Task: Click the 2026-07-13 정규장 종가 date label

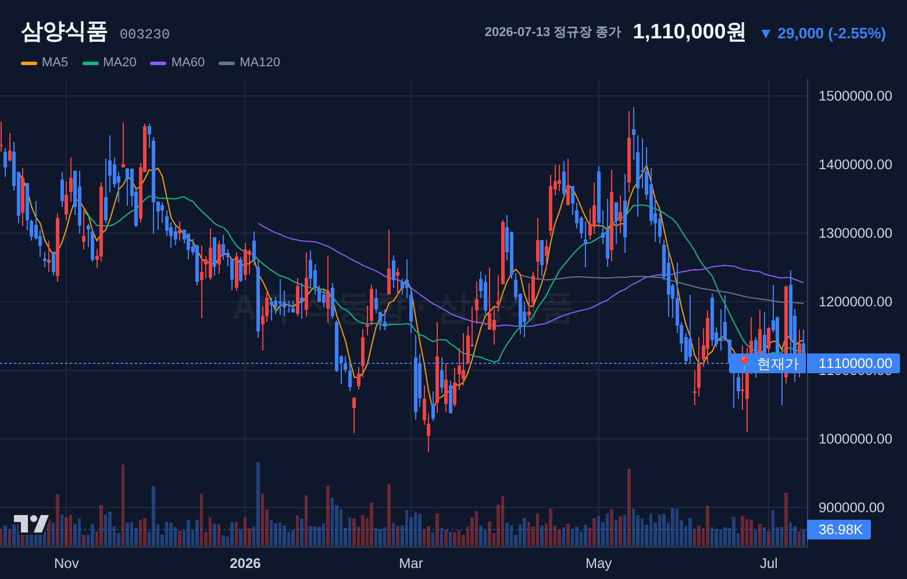Action: tap(553, 32)
